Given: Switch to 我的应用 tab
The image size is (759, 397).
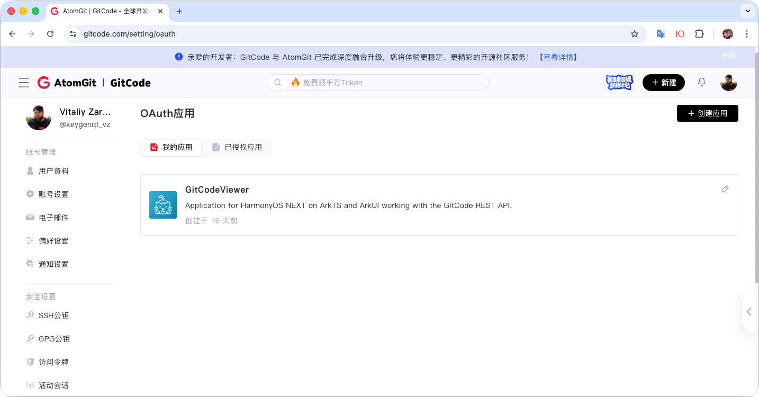Looking at the screenshot, I should (x=171, y=147).
